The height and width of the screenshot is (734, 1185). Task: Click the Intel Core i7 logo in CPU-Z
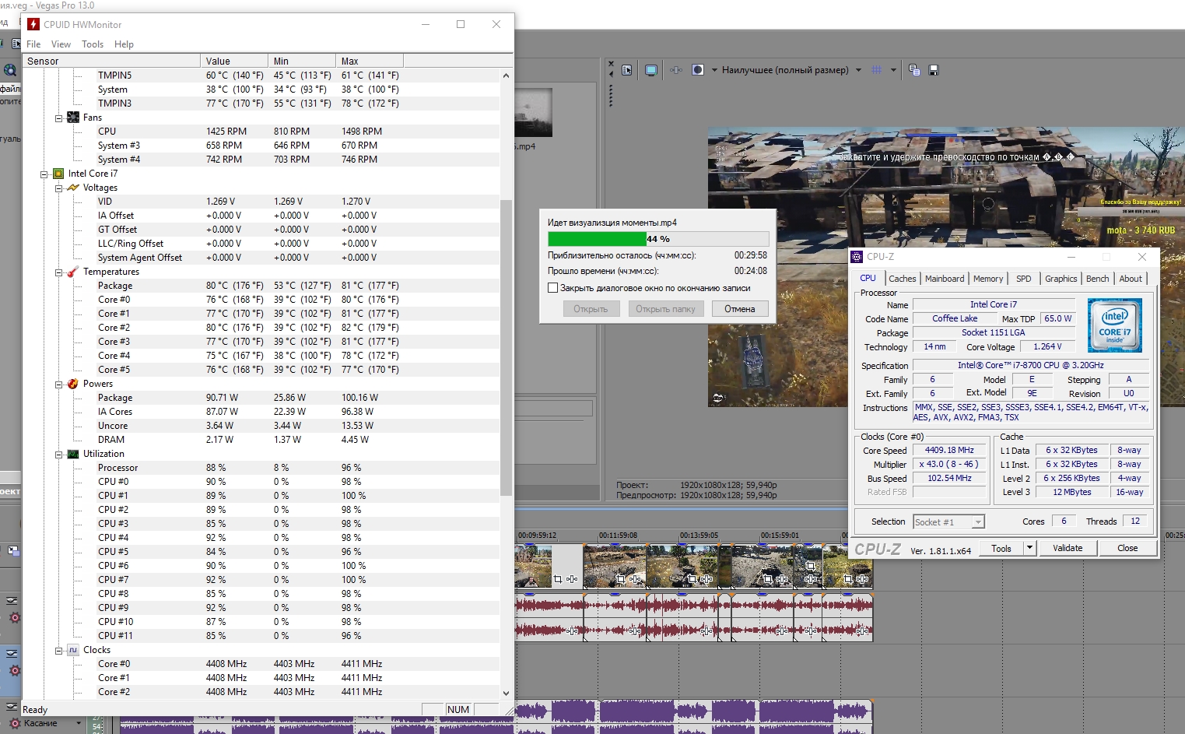click(1114, 325)
